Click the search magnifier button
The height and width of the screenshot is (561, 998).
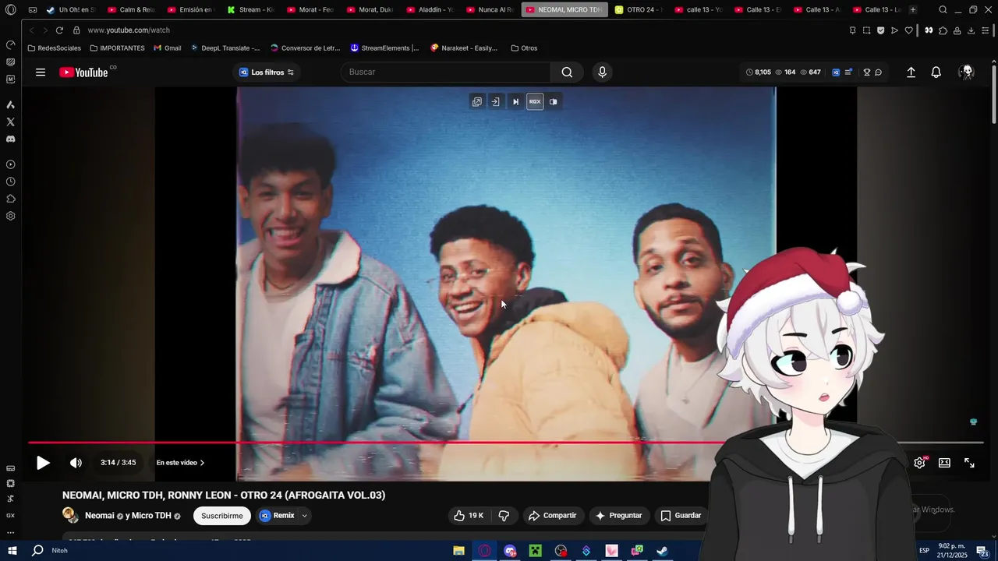tap(567, 72)
